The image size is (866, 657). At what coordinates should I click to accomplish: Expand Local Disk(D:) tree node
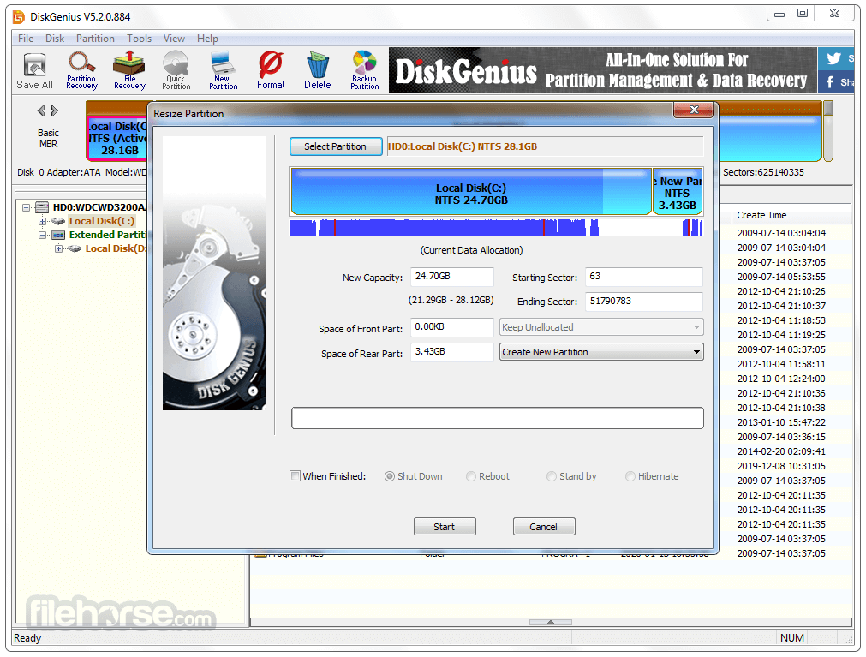pyautogui.click(x=58, y=249)
